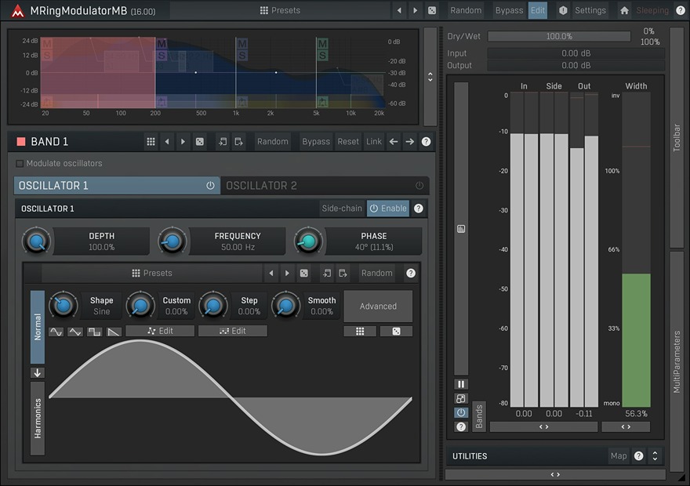
Task: Click the Dry/Wet slider bar
Action: click(558, 36)
